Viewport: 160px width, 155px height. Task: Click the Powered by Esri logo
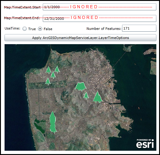145,143
